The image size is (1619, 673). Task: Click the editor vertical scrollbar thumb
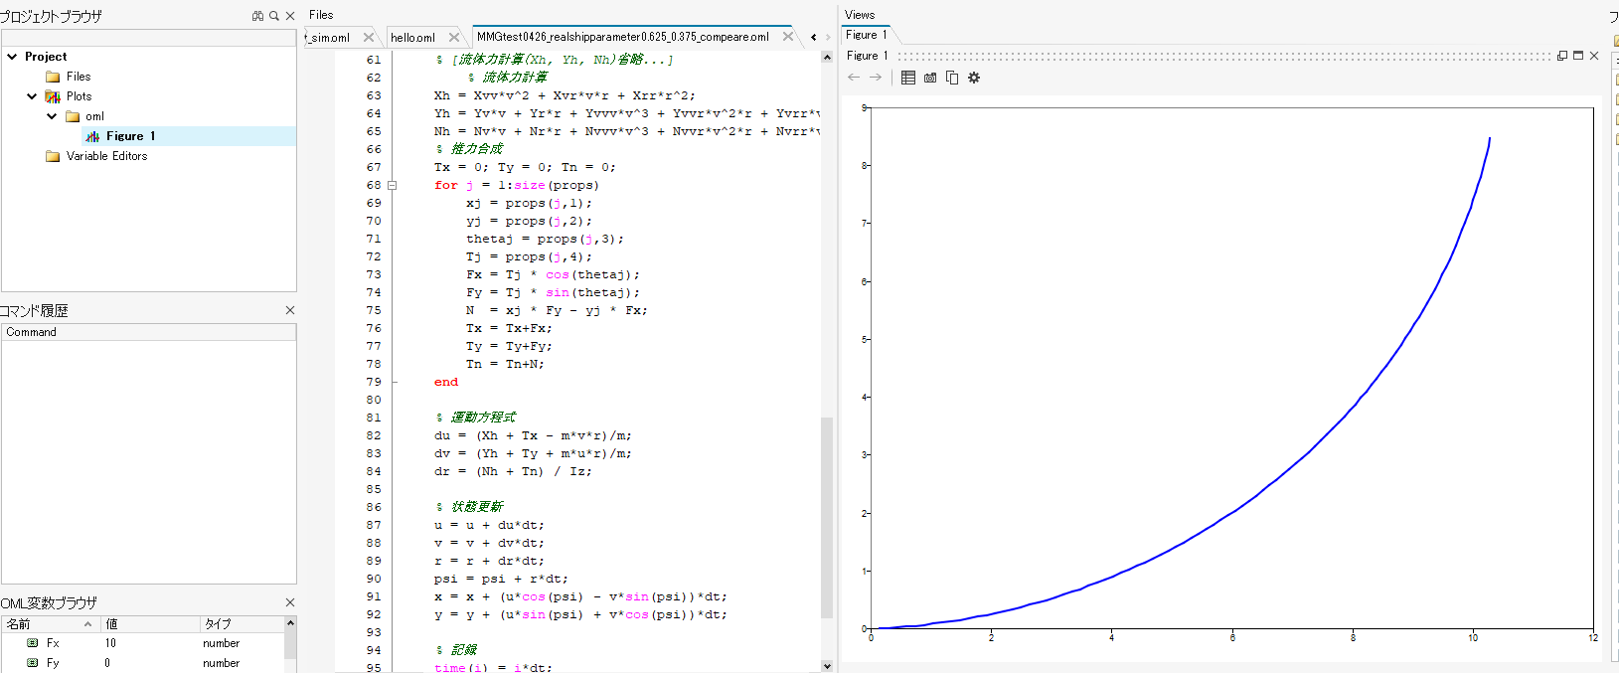pyautogui.click(x=827, y=517)
